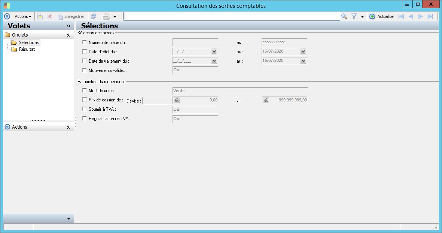Click the euro icon beside 0,00
The width and height of the screenshot is (442, 233).
coord(177,100)
